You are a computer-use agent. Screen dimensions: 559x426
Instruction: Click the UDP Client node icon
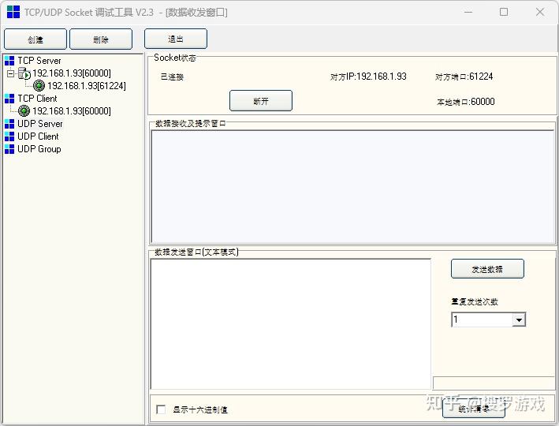pyautogui.click(x=9, y=136)
